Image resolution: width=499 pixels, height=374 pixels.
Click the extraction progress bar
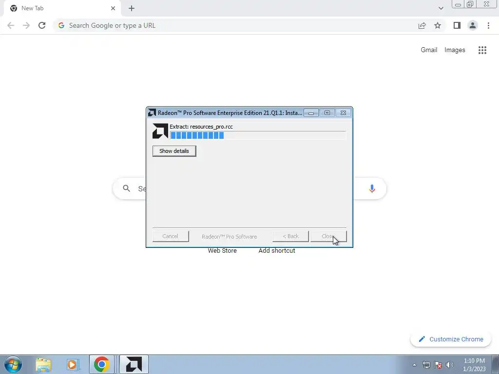(x=258, y=135)
